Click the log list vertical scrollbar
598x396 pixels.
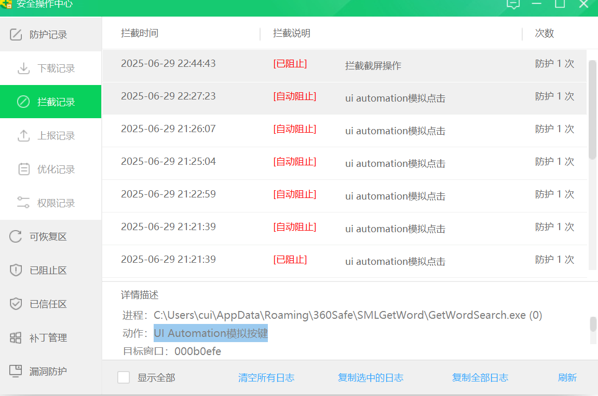[x=592, y=109]
